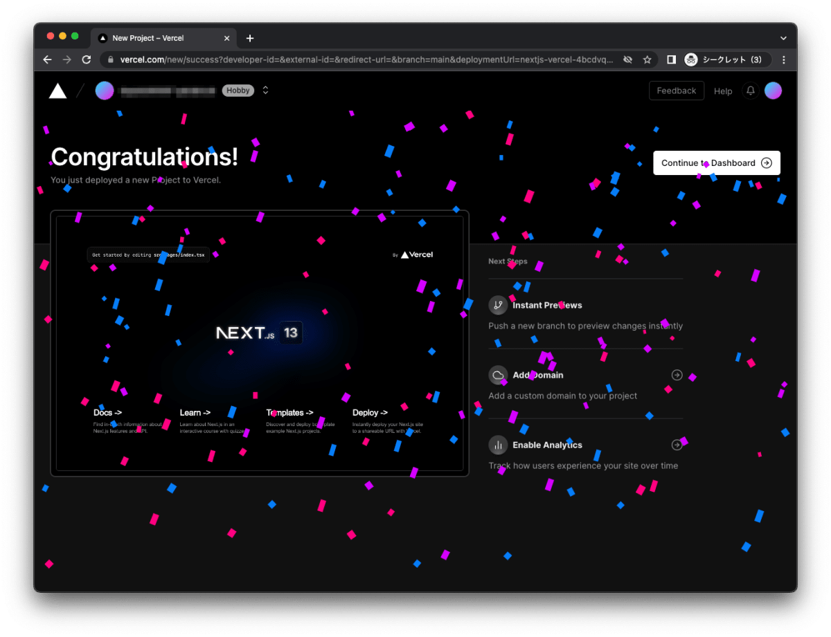Screen dimensions: 831x637
Task: Bookmark the page with the star icon
Action: tap(647, 59)
